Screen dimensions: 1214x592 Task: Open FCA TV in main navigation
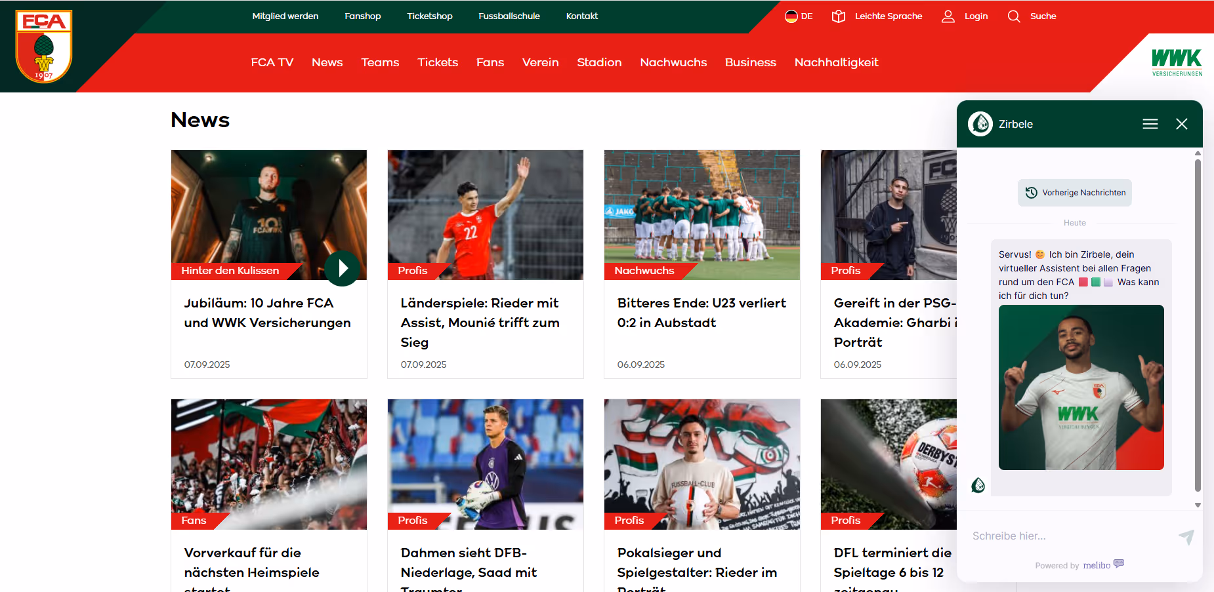pyautogui.click(x=272, y=62)
